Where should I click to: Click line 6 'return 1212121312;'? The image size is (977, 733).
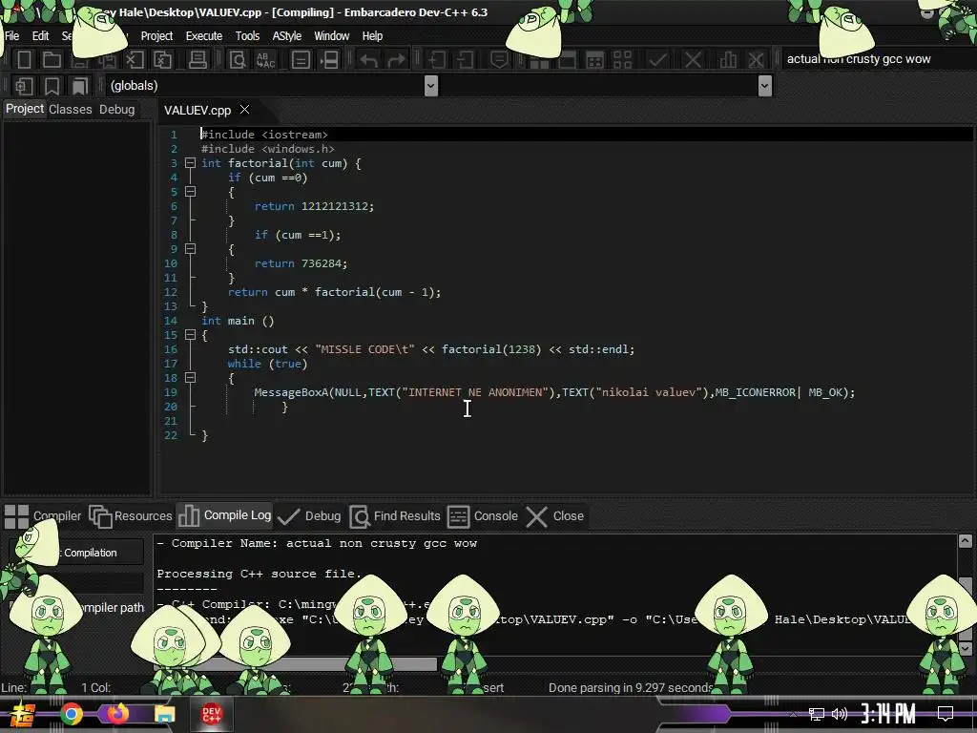(x=314, y=206)
